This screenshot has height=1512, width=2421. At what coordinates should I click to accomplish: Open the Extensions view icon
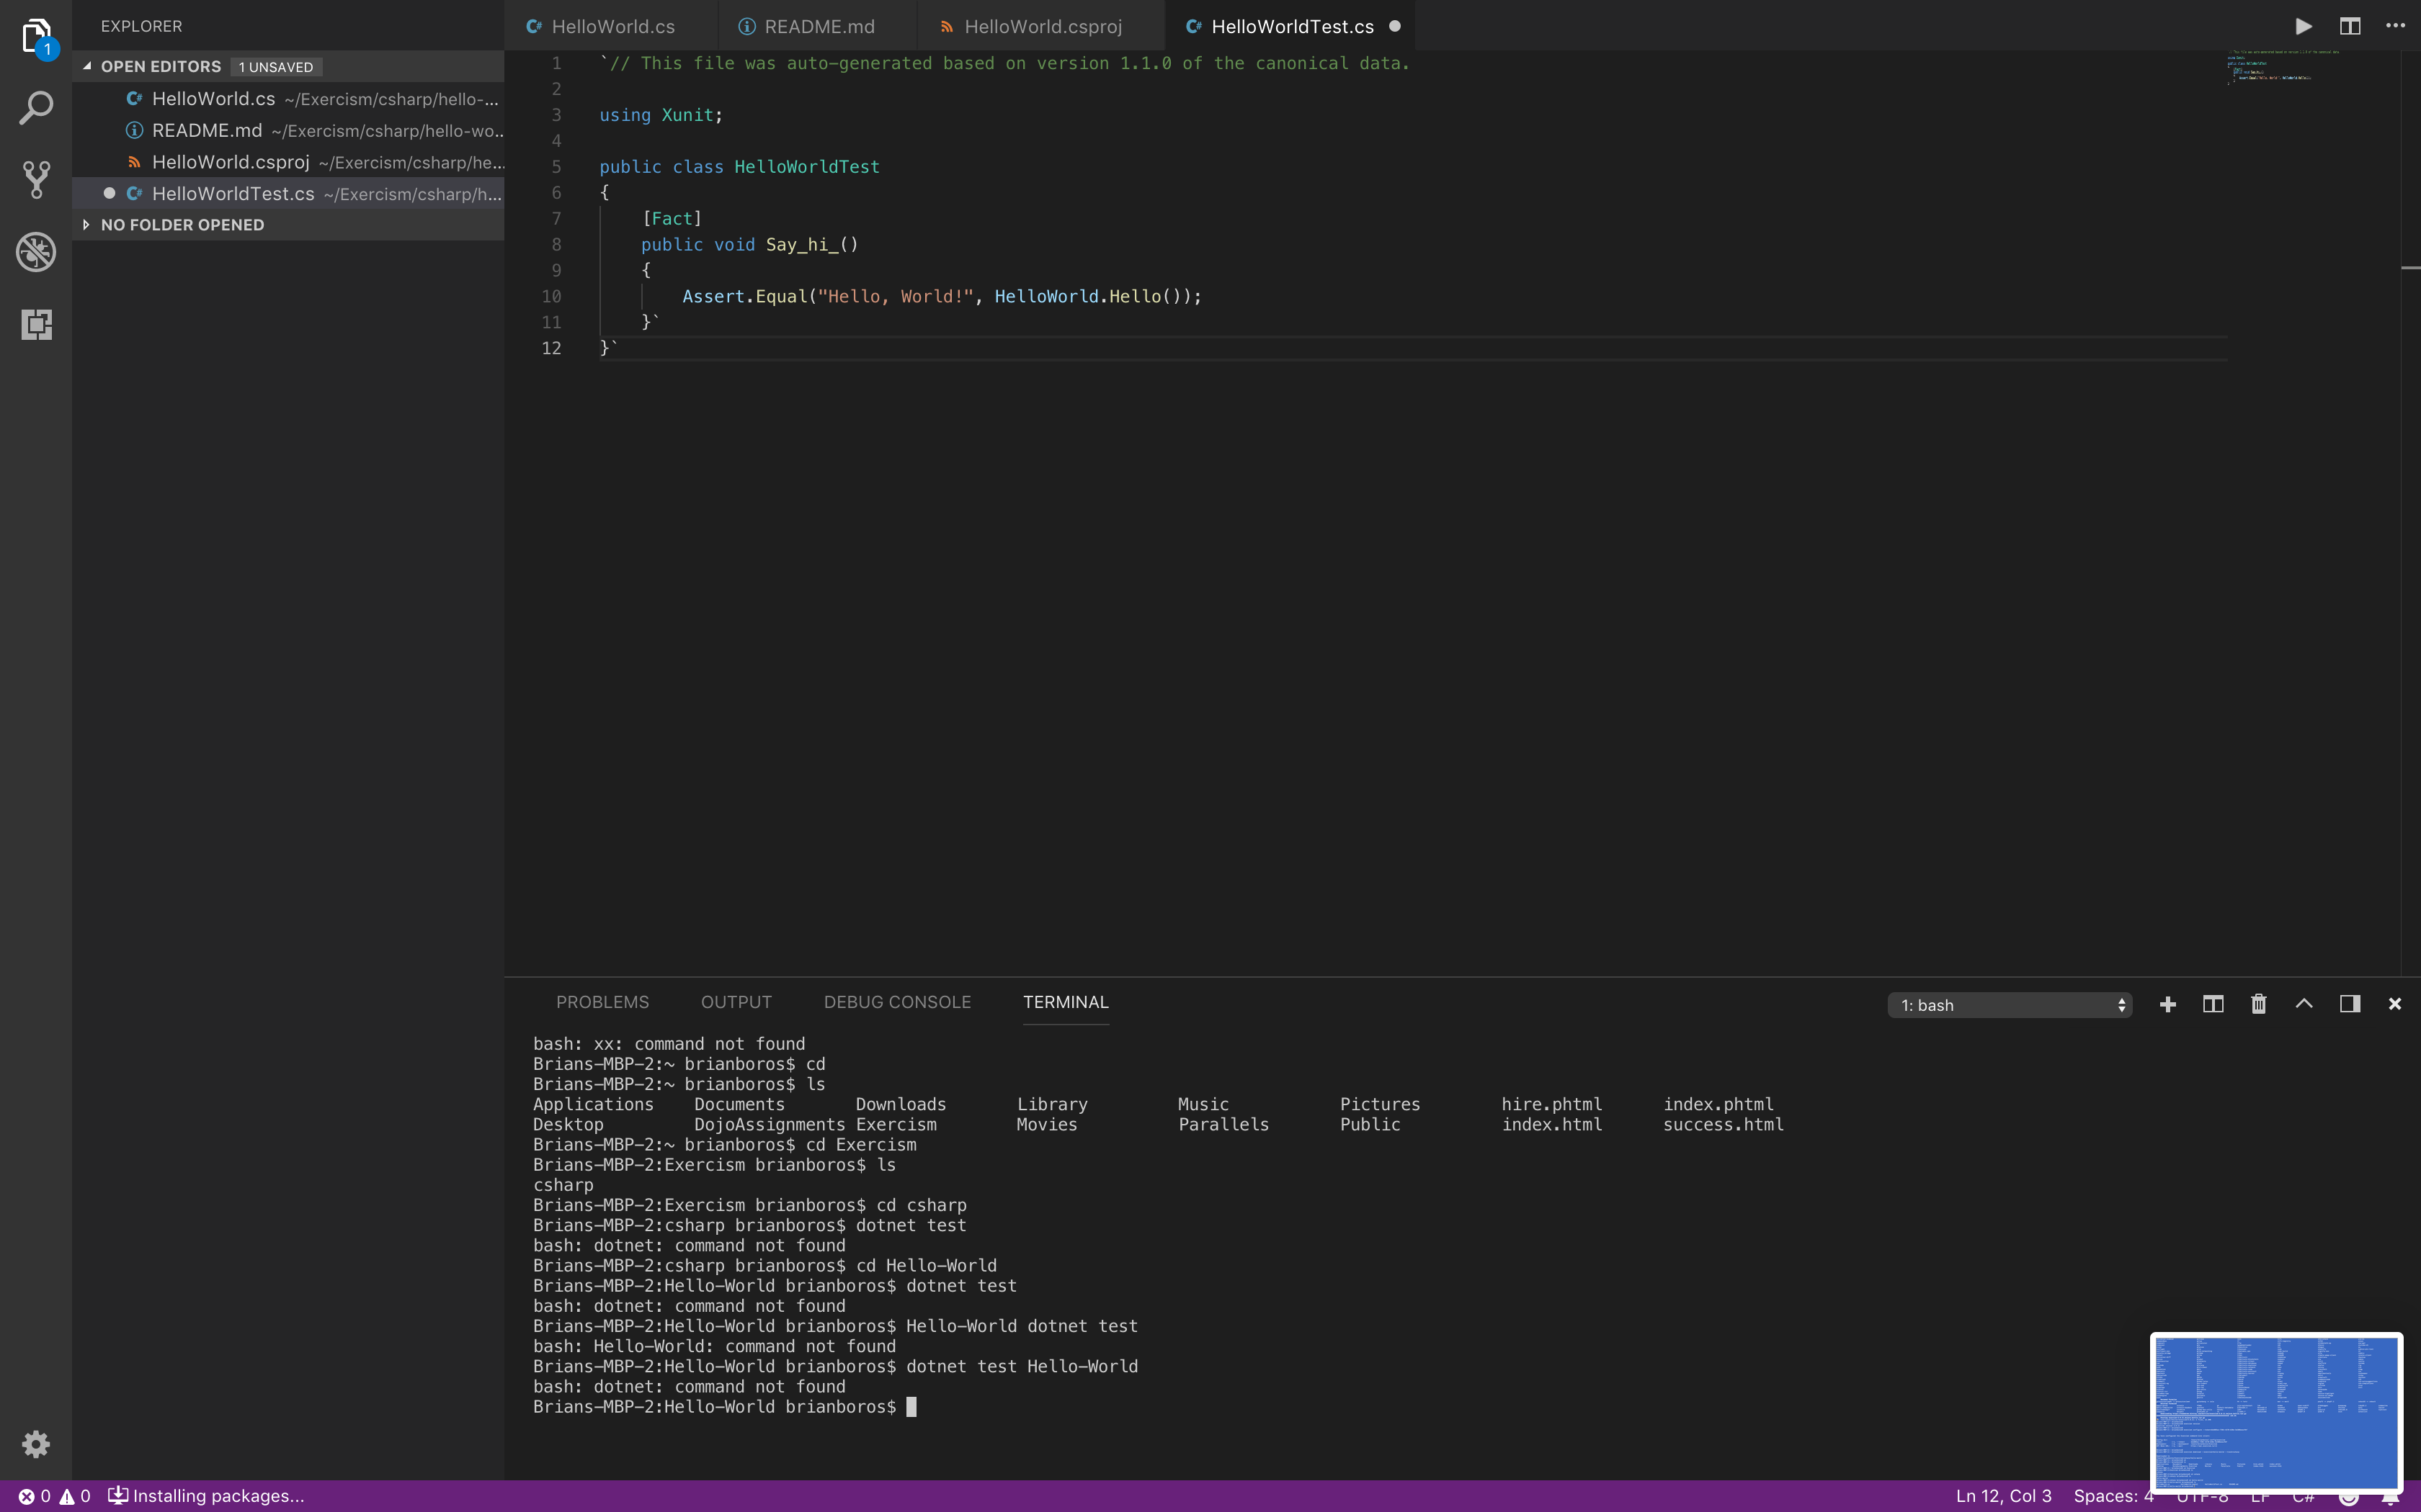coord(36,324)
